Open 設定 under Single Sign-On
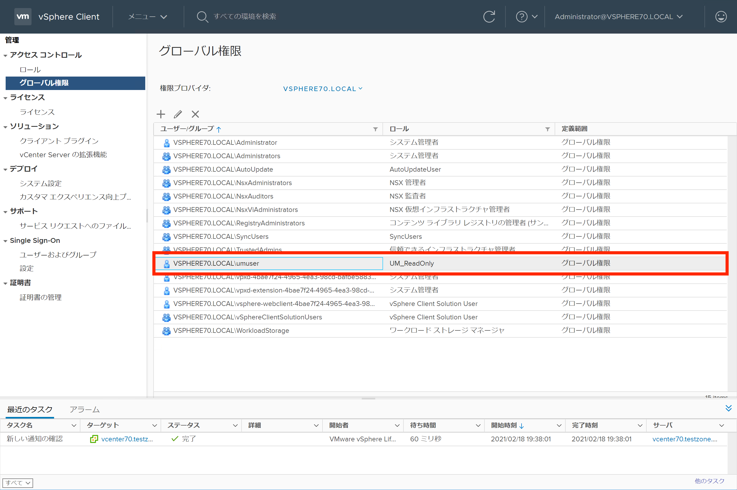 pos(27,268)
